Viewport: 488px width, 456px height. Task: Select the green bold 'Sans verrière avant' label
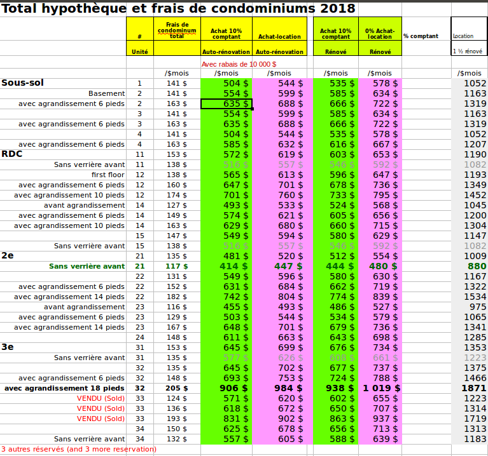click(x=87, y=266)
